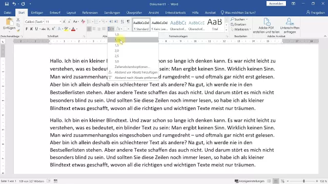Open Anzeigeeinstellungen in status bar

(x=250, y=181)
